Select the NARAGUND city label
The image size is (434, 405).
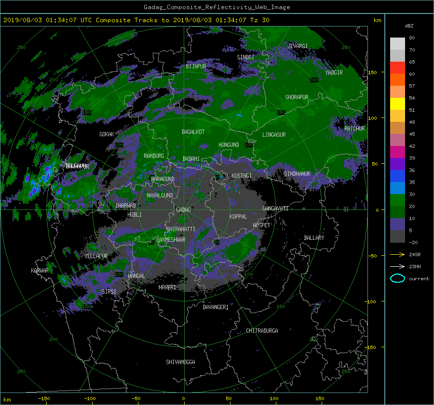pos(163,179)
